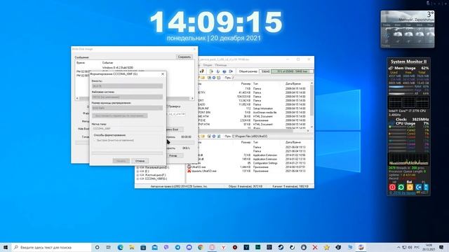Click the blue gear icon in image pane toolbar

[x=214, y=78]
